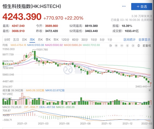Viewport: 154px width, 129px height.
Task: Click the 昨收 value 3472.420
Action: point(52,31)
